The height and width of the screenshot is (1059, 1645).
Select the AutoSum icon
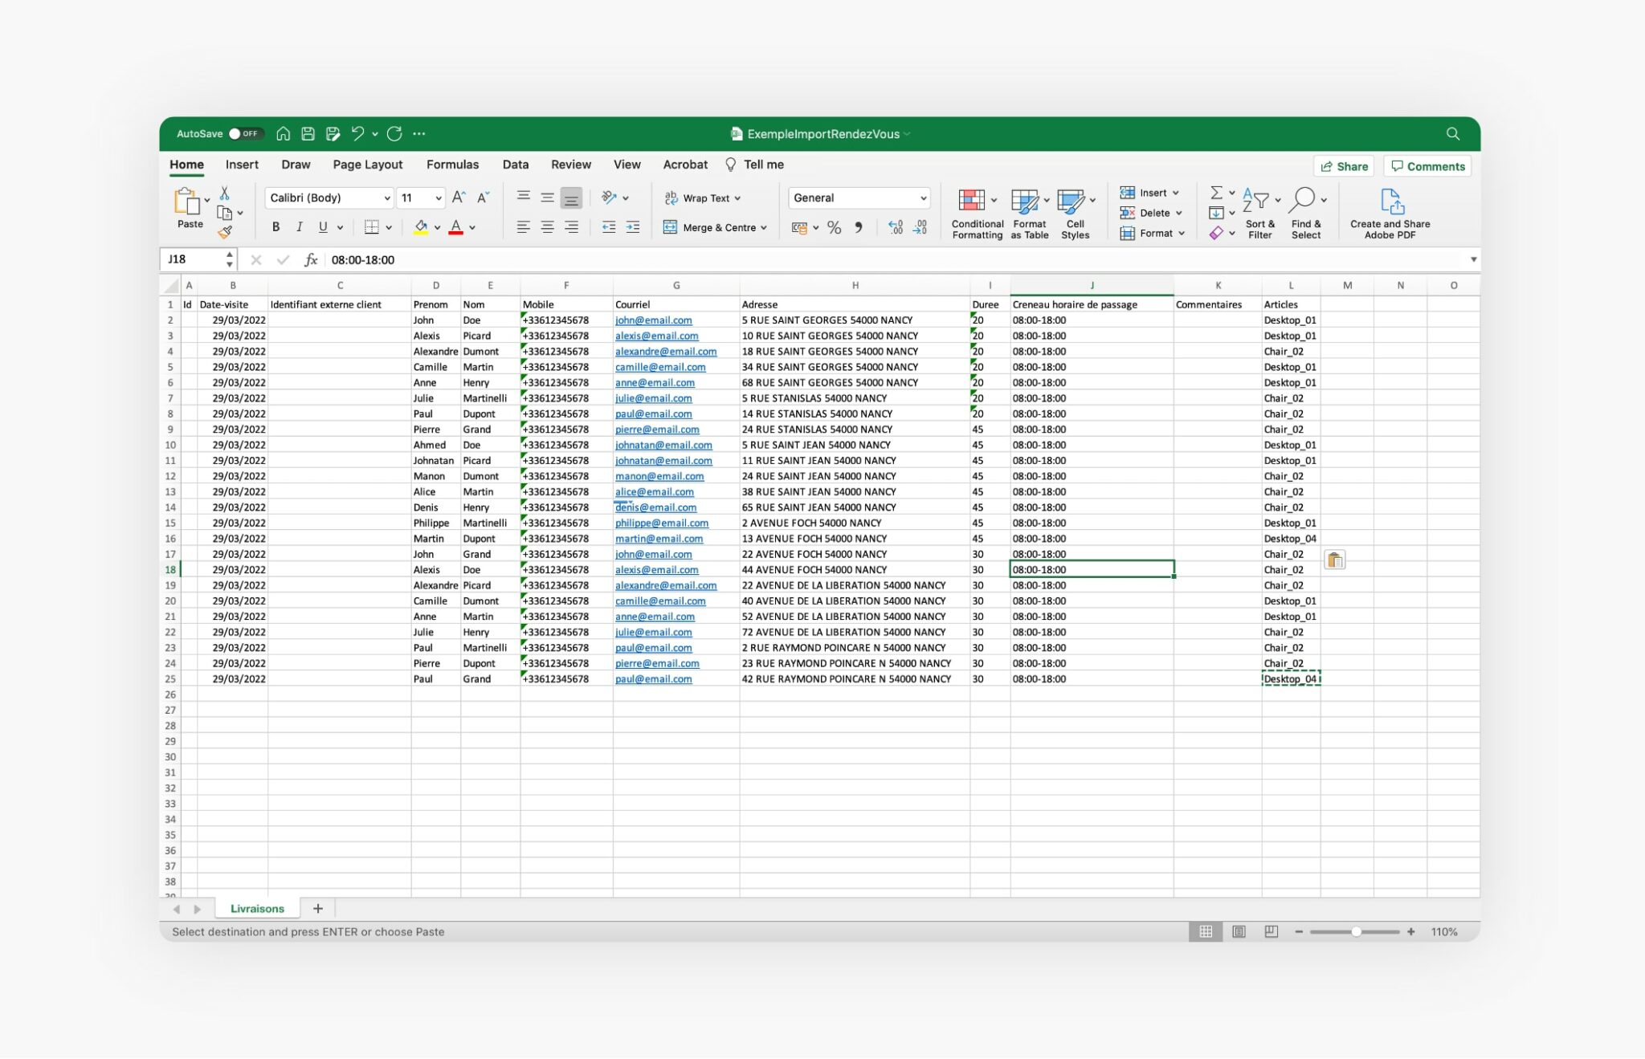[1214, 193]
